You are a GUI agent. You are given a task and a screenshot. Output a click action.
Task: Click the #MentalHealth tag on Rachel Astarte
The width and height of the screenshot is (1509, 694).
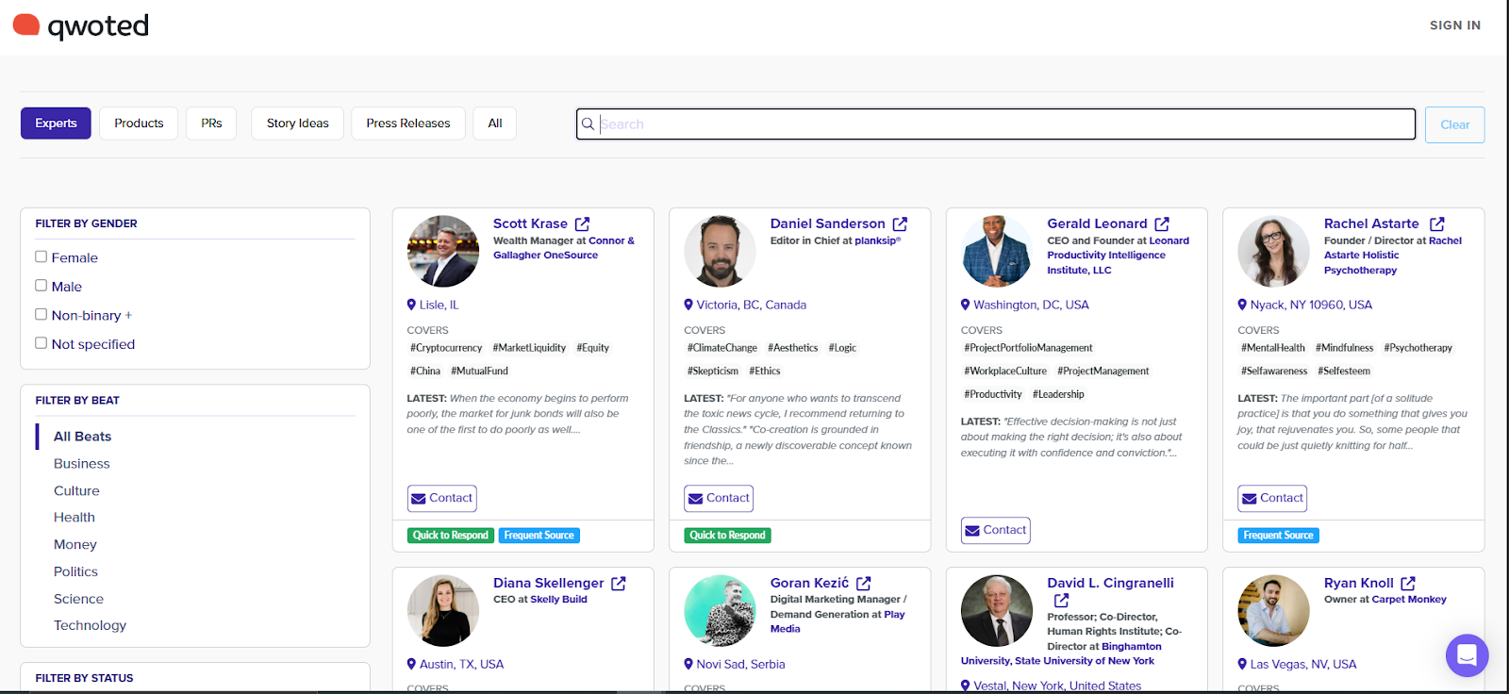coord(1273,348)
